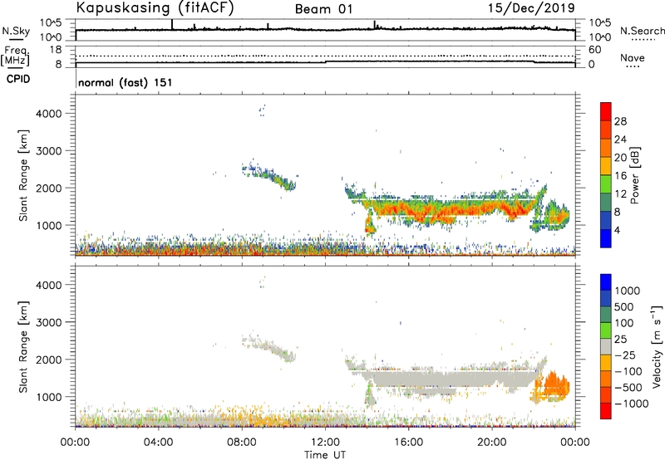This screenshot has height=460, width=665.
Task: Click the '28' tick on Power color bar
Action: (x=620, y=121)
